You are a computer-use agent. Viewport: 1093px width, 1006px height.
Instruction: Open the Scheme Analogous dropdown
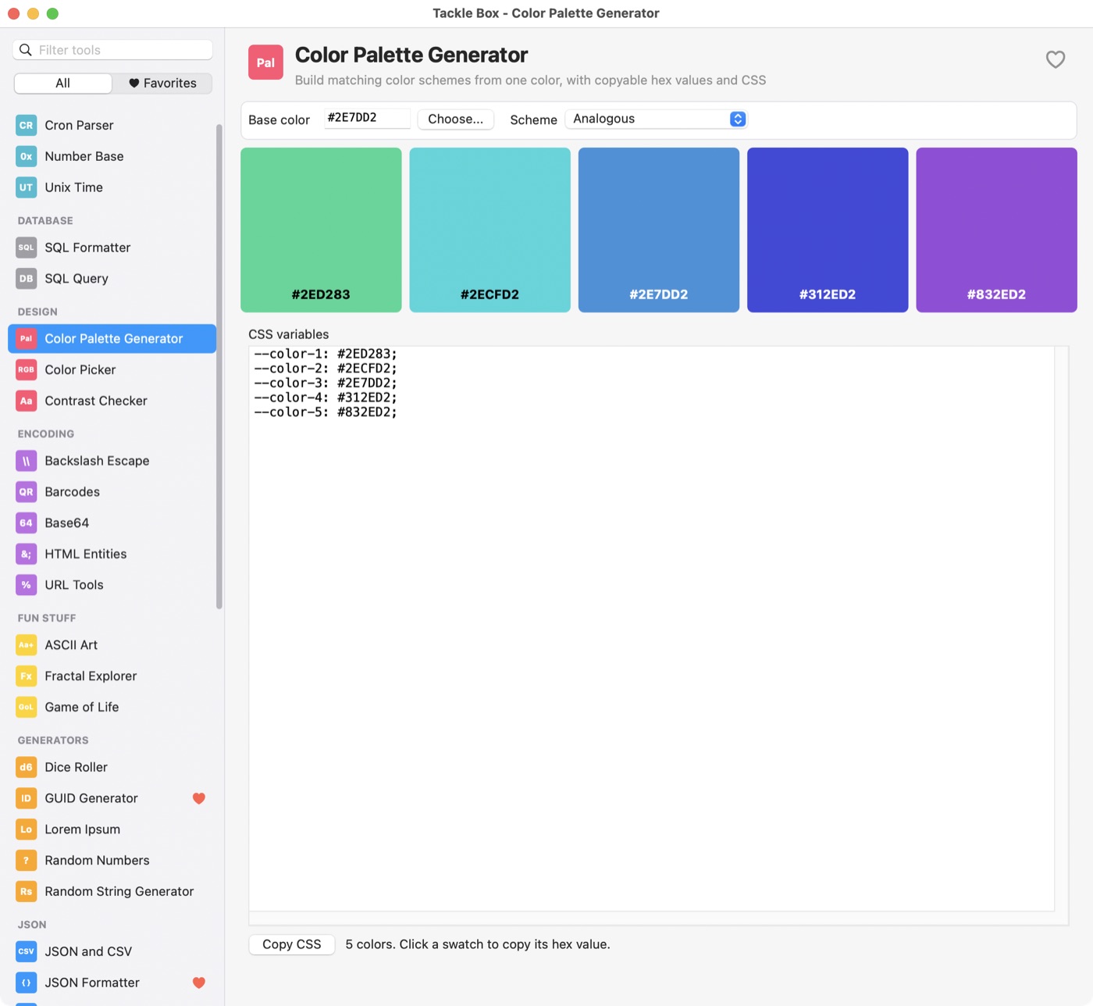coord(656,119)
